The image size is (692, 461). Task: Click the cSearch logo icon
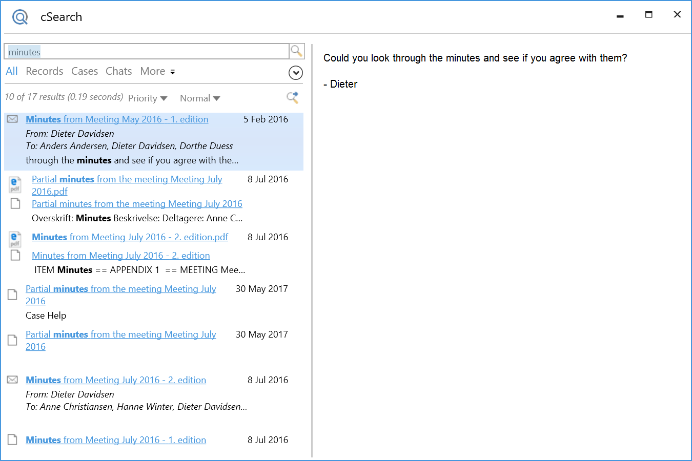click(20, 17)
